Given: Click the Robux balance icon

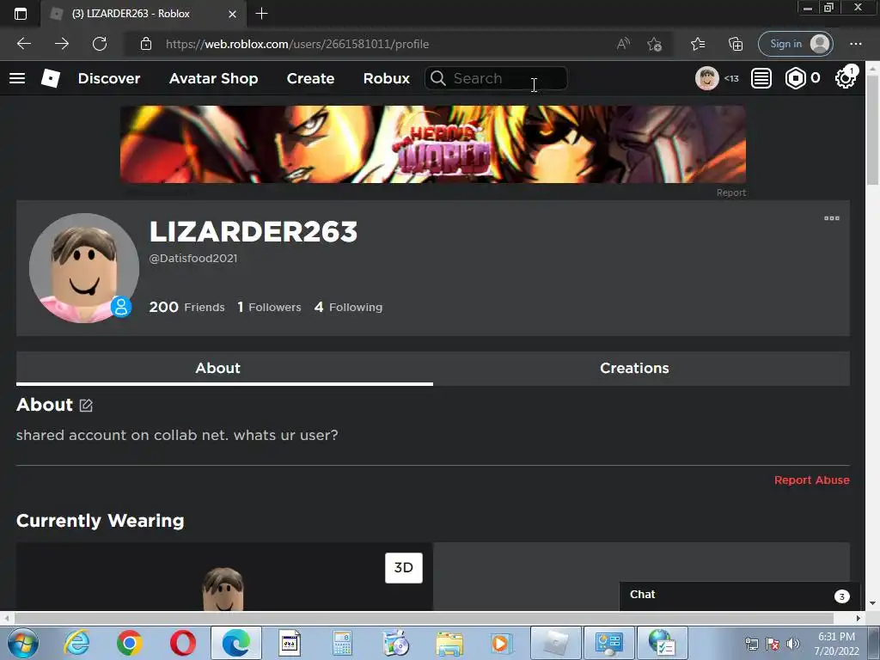Looking at the screenshot, I should [x=795, y=78].
